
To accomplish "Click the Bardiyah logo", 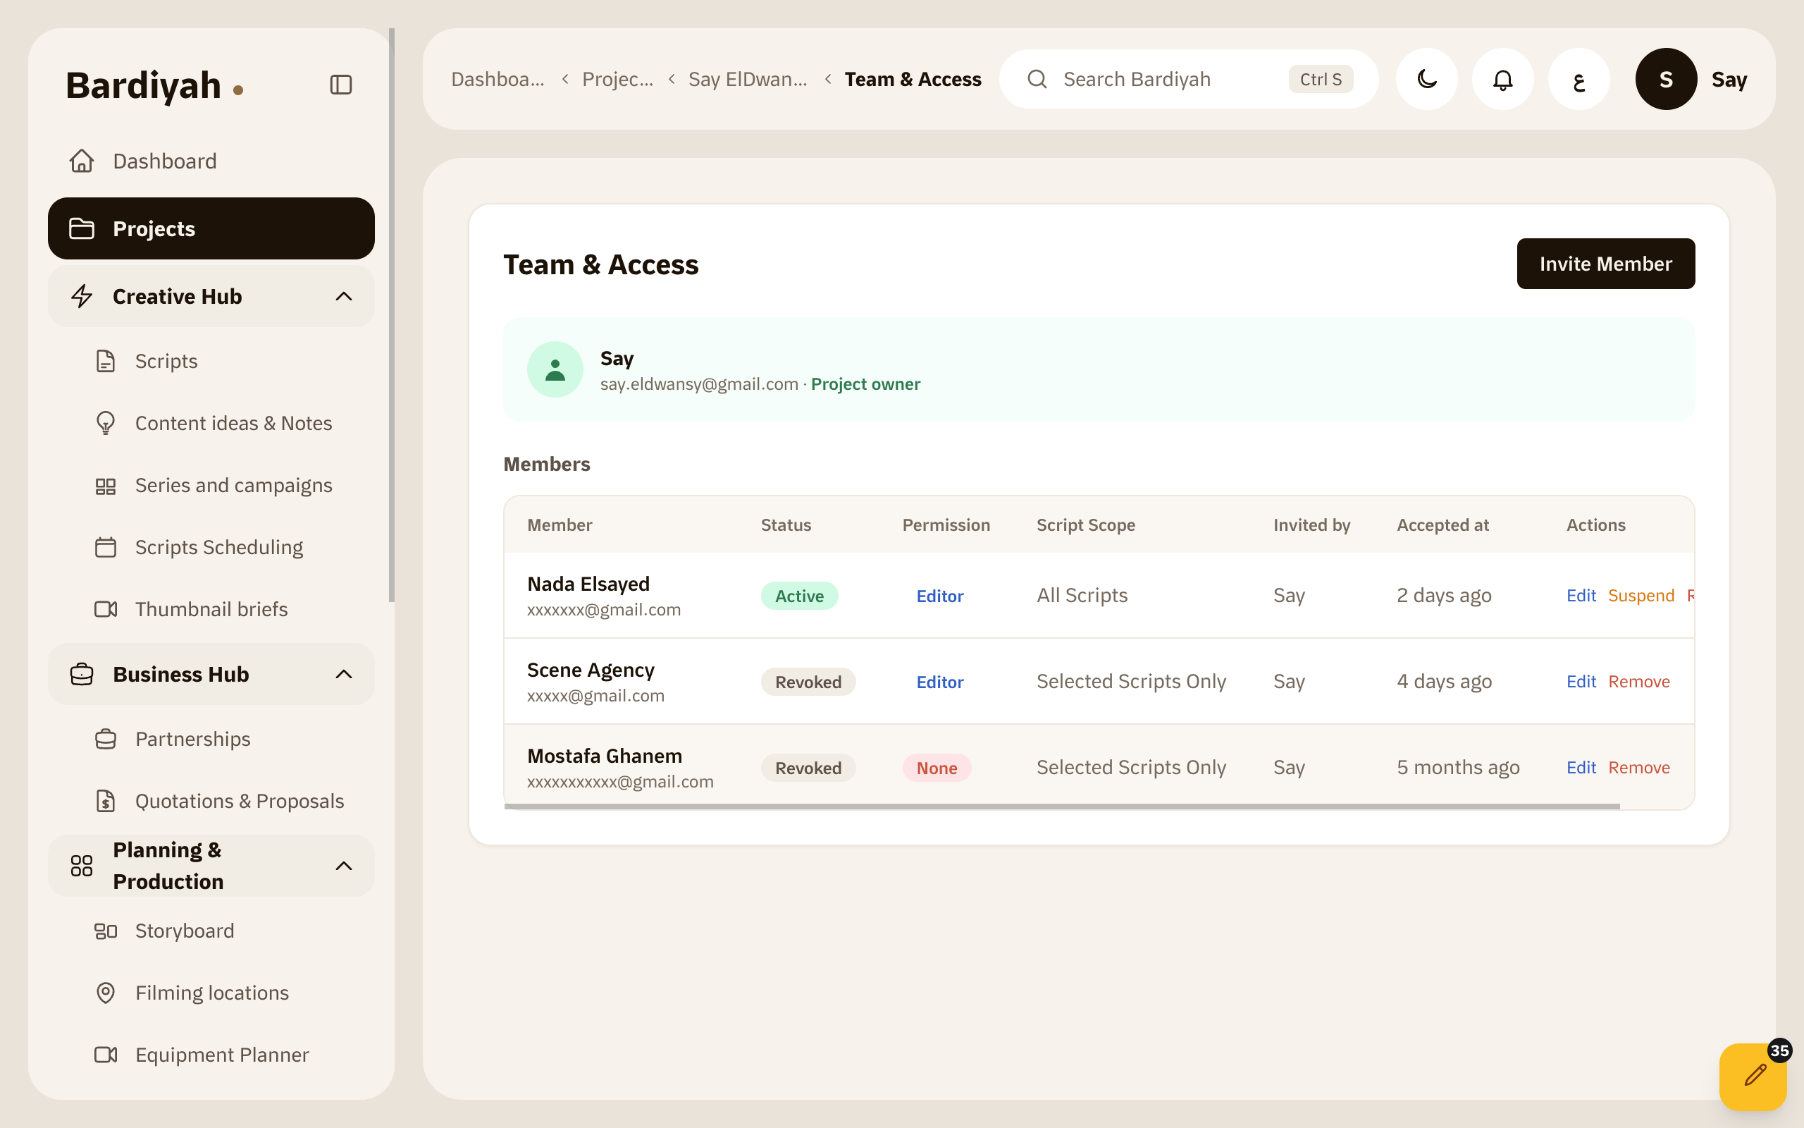I will (x=154, y=85).
